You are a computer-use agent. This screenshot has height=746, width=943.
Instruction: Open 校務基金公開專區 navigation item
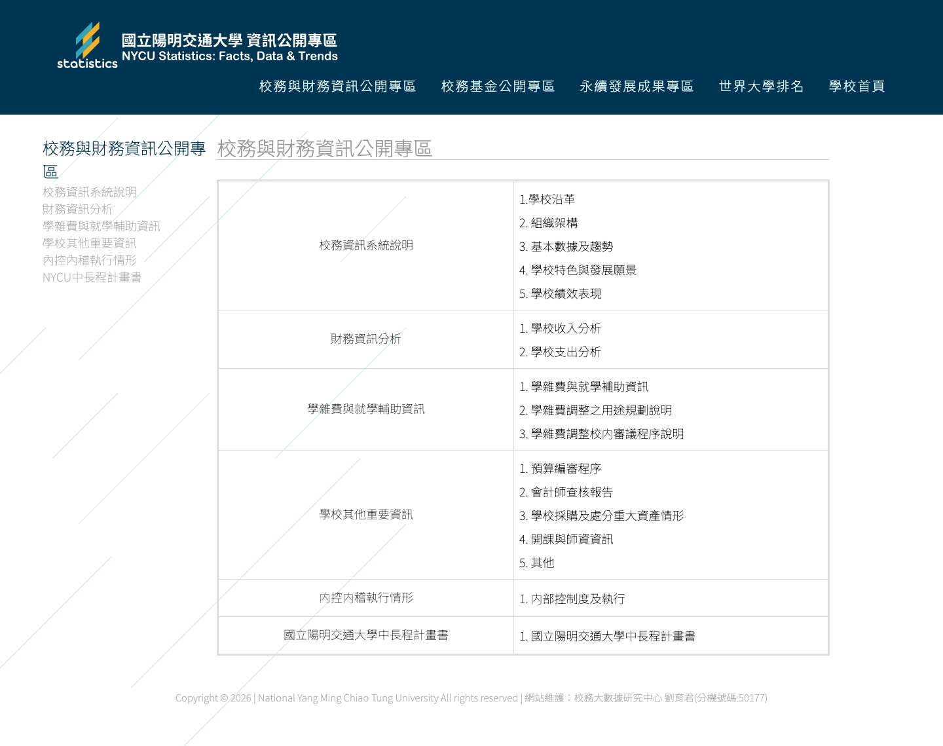(x=498, y=86)
